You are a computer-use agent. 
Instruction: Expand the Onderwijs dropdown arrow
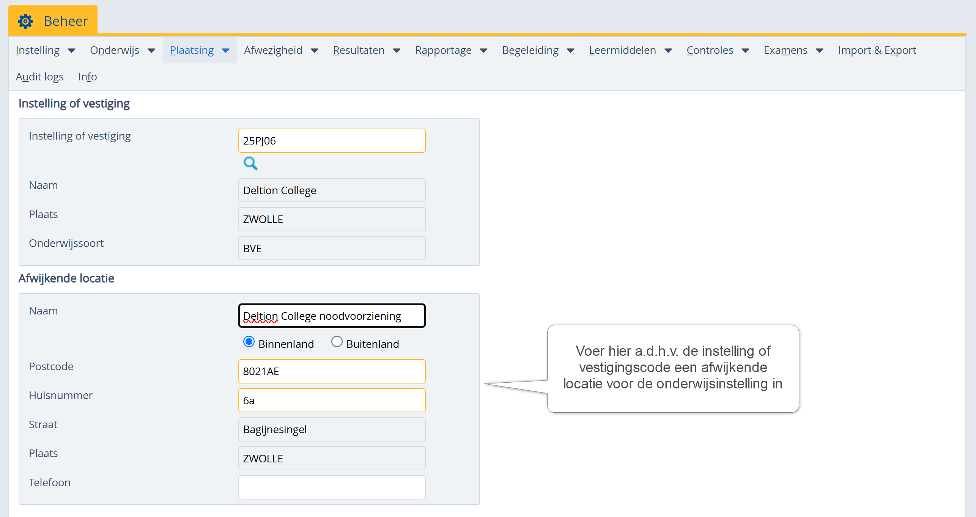(x=151, y=50)
